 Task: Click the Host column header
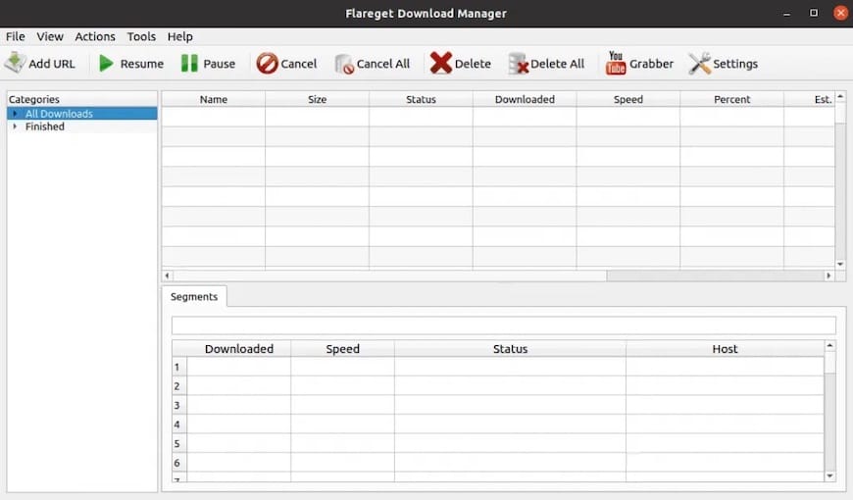click(725, 349)
